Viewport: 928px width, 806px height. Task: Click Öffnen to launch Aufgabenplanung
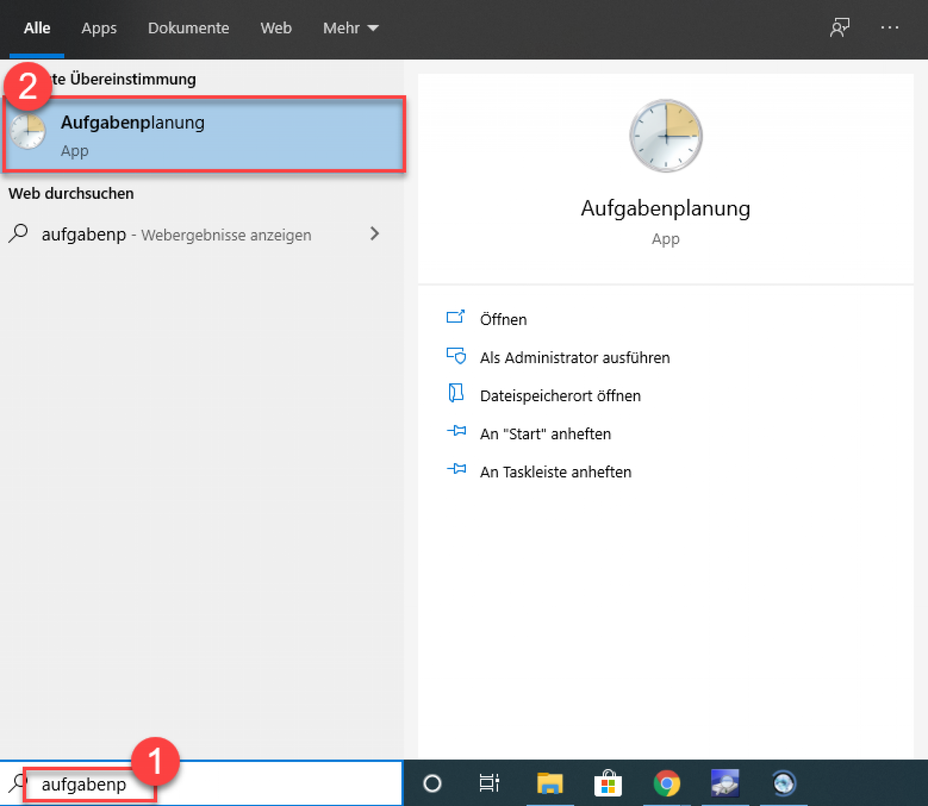503,319
